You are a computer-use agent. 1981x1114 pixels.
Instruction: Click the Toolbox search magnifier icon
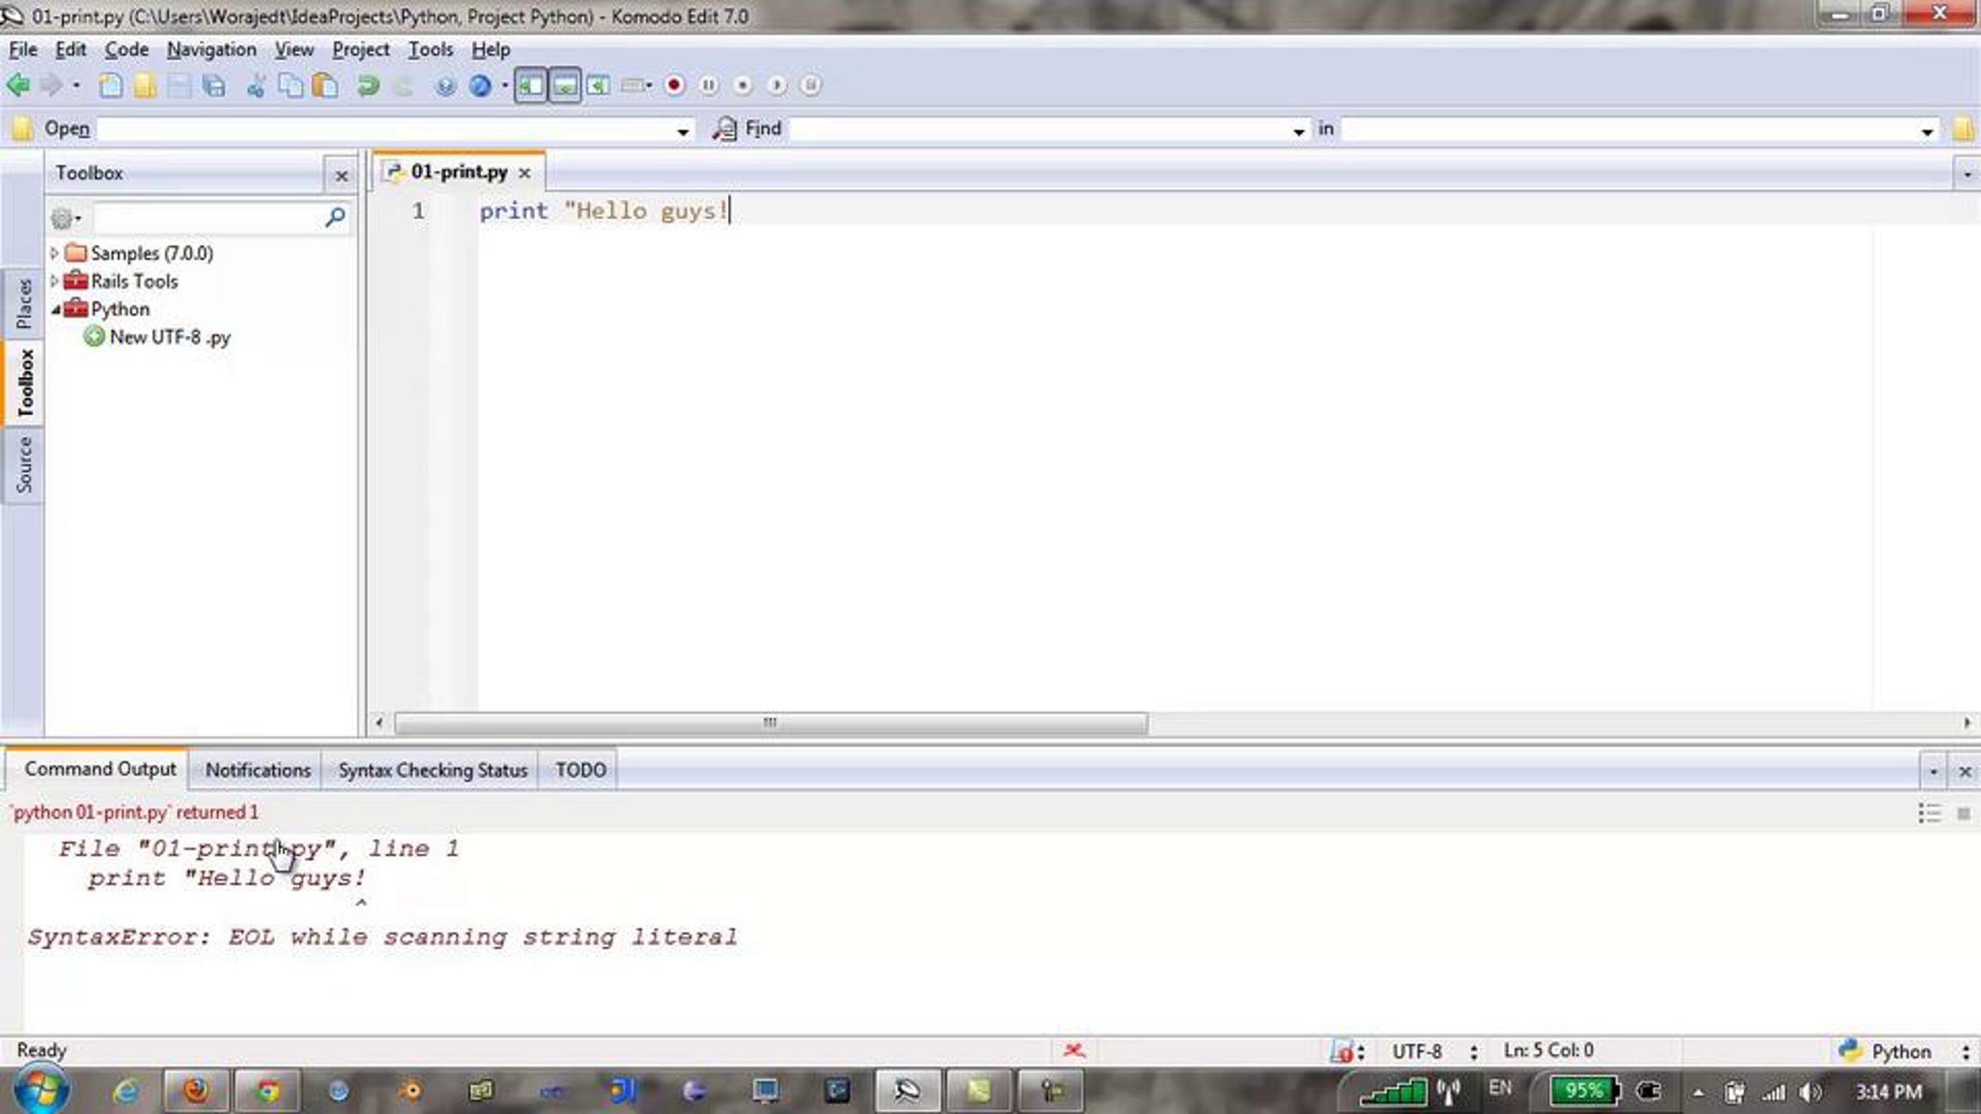[x=335, y=217]
